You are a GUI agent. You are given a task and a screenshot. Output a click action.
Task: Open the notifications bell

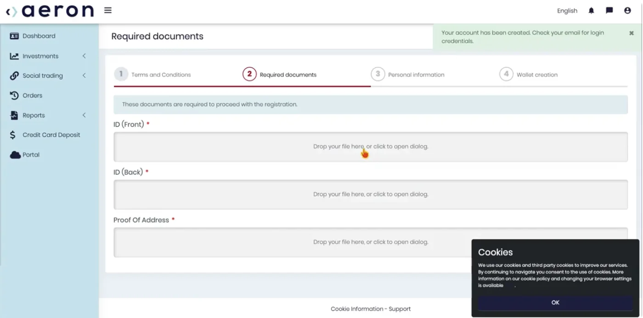(x=591, y=11)
